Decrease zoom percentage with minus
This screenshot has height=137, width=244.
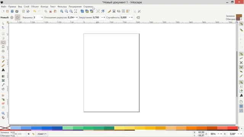pyautogui.click(x=218, y=134)
